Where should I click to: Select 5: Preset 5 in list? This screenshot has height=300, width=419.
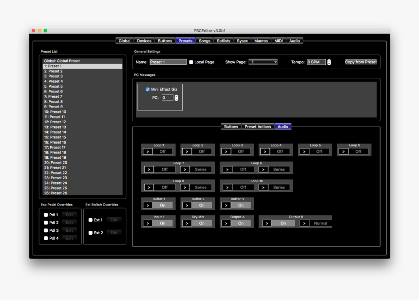(82, 87)
